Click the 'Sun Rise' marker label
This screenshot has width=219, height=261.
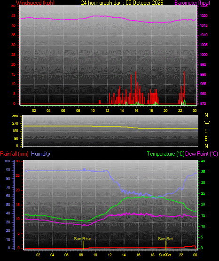pyautogui.click(x=83, y=239)
